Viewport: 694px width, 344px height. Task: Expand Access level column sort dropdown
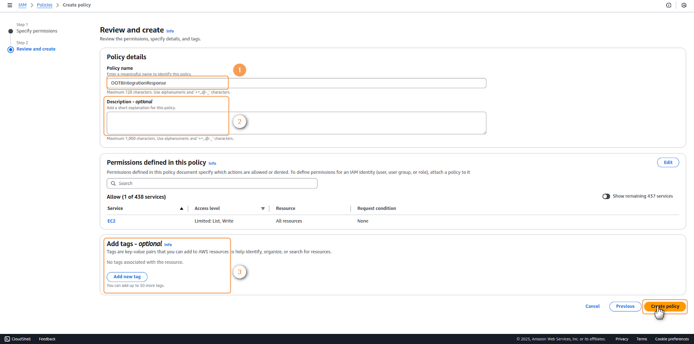coord(263,208)
